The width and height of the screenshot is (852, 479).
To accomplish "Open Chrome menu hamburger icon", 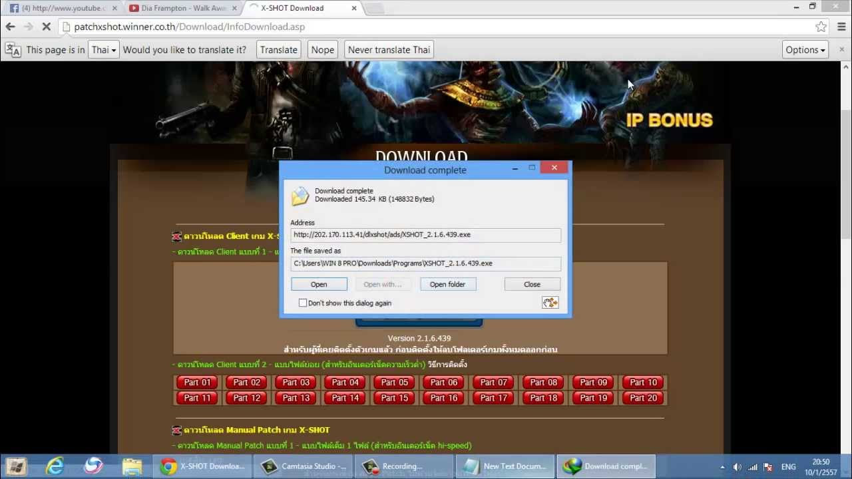I will click(841, 27).
